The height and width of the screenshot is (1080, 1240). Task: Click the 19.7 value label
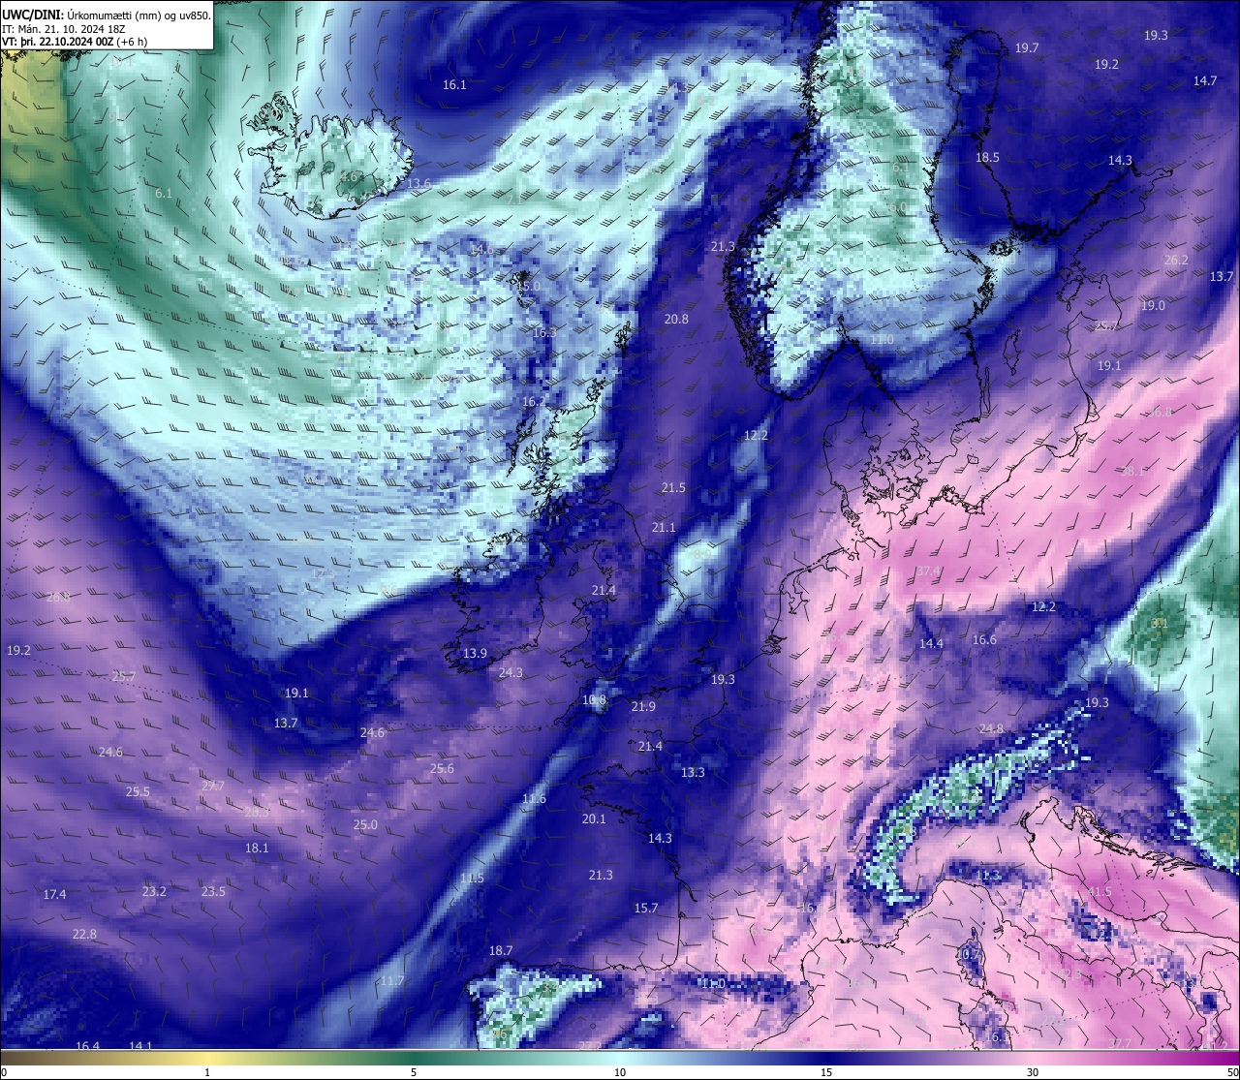click(1027, 47)
